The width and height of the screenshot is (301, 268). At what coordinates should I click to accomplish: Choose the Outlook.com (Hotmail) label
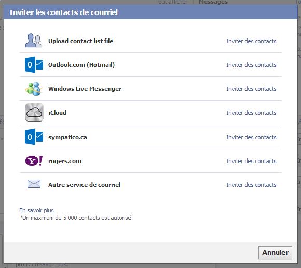(x=81, y=65)
